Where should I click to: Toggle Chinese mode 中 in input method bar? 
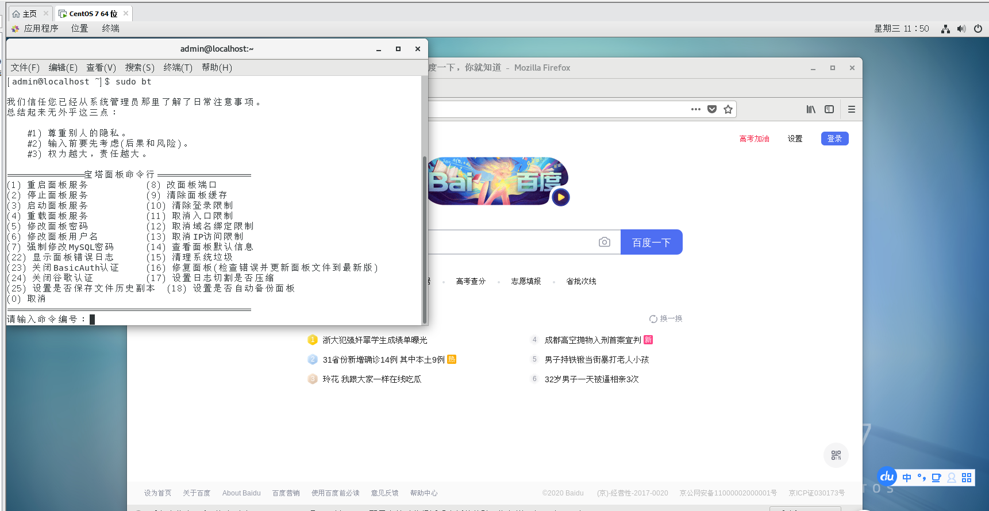coord(907,478)
